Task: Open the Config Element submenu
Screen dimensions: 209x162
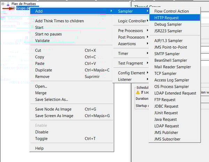Action: coord(132,73)
